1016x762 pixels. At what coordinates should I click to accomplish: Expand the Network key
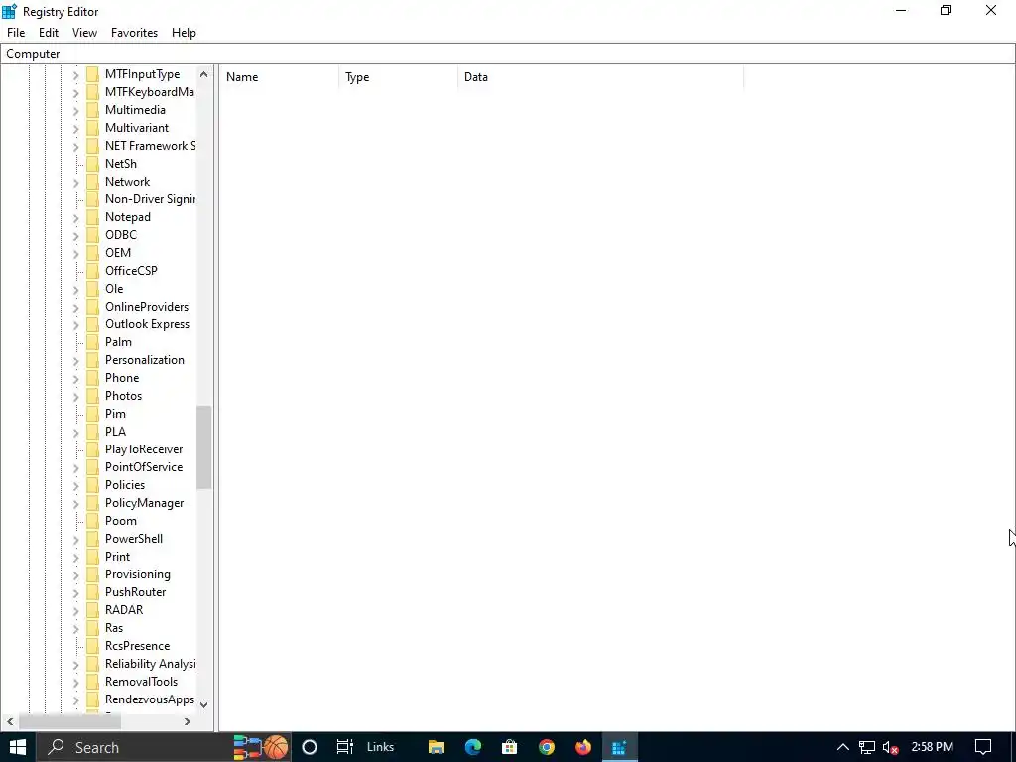(75, 183)
